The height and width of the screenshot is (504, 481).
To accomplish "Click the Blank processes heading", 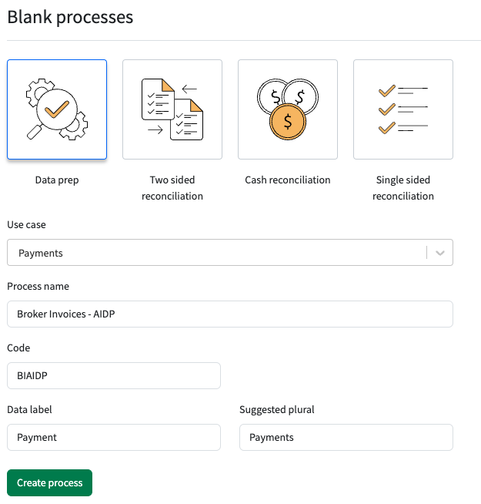I will [x=70, y=18].
